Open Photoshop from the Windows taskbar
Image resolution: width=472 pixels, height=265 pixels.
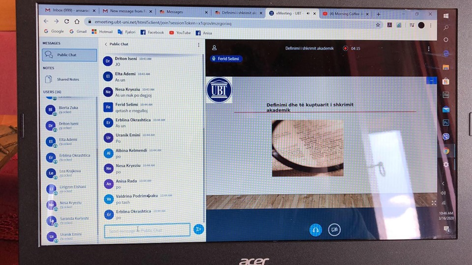(446, 122)
